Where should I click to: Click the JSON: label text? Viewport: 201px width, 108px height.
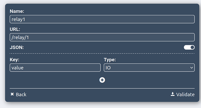pyautogui.click(x=17, y=47)
